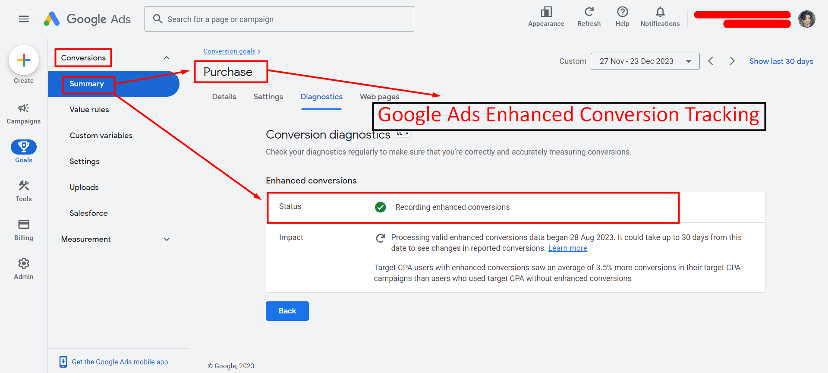This screenshot has height=373, width=828.
Task: Expand the Measurement section
Action: [x=167, y=239]
